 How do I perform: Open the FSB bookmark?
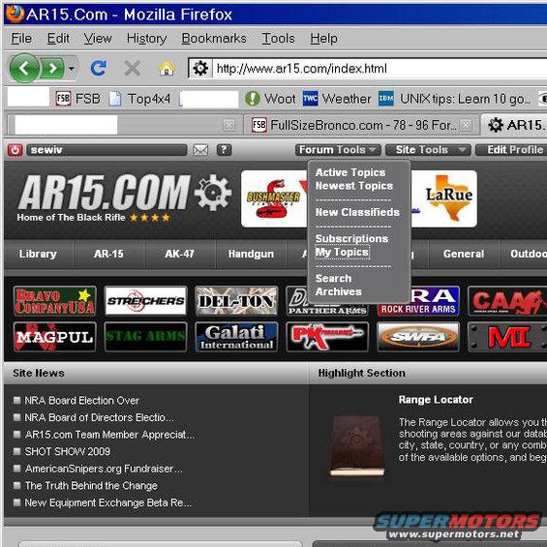78,99
